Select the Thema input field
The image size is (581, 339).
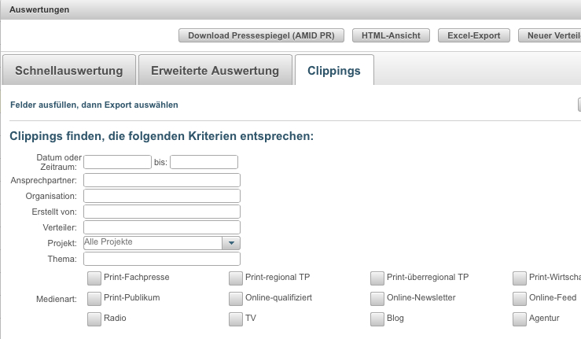(161, 259)
